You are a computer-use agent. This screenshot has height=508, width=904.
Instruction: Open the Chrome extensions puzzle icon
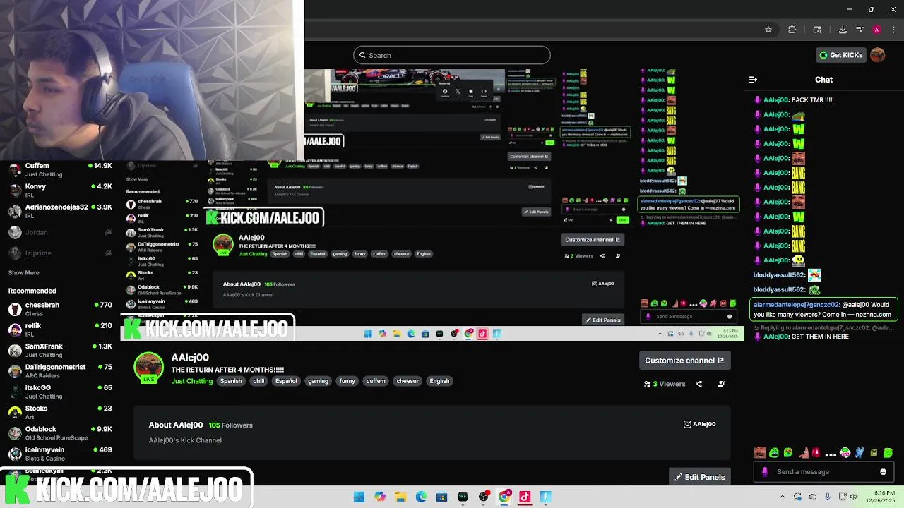click(792, 30)
